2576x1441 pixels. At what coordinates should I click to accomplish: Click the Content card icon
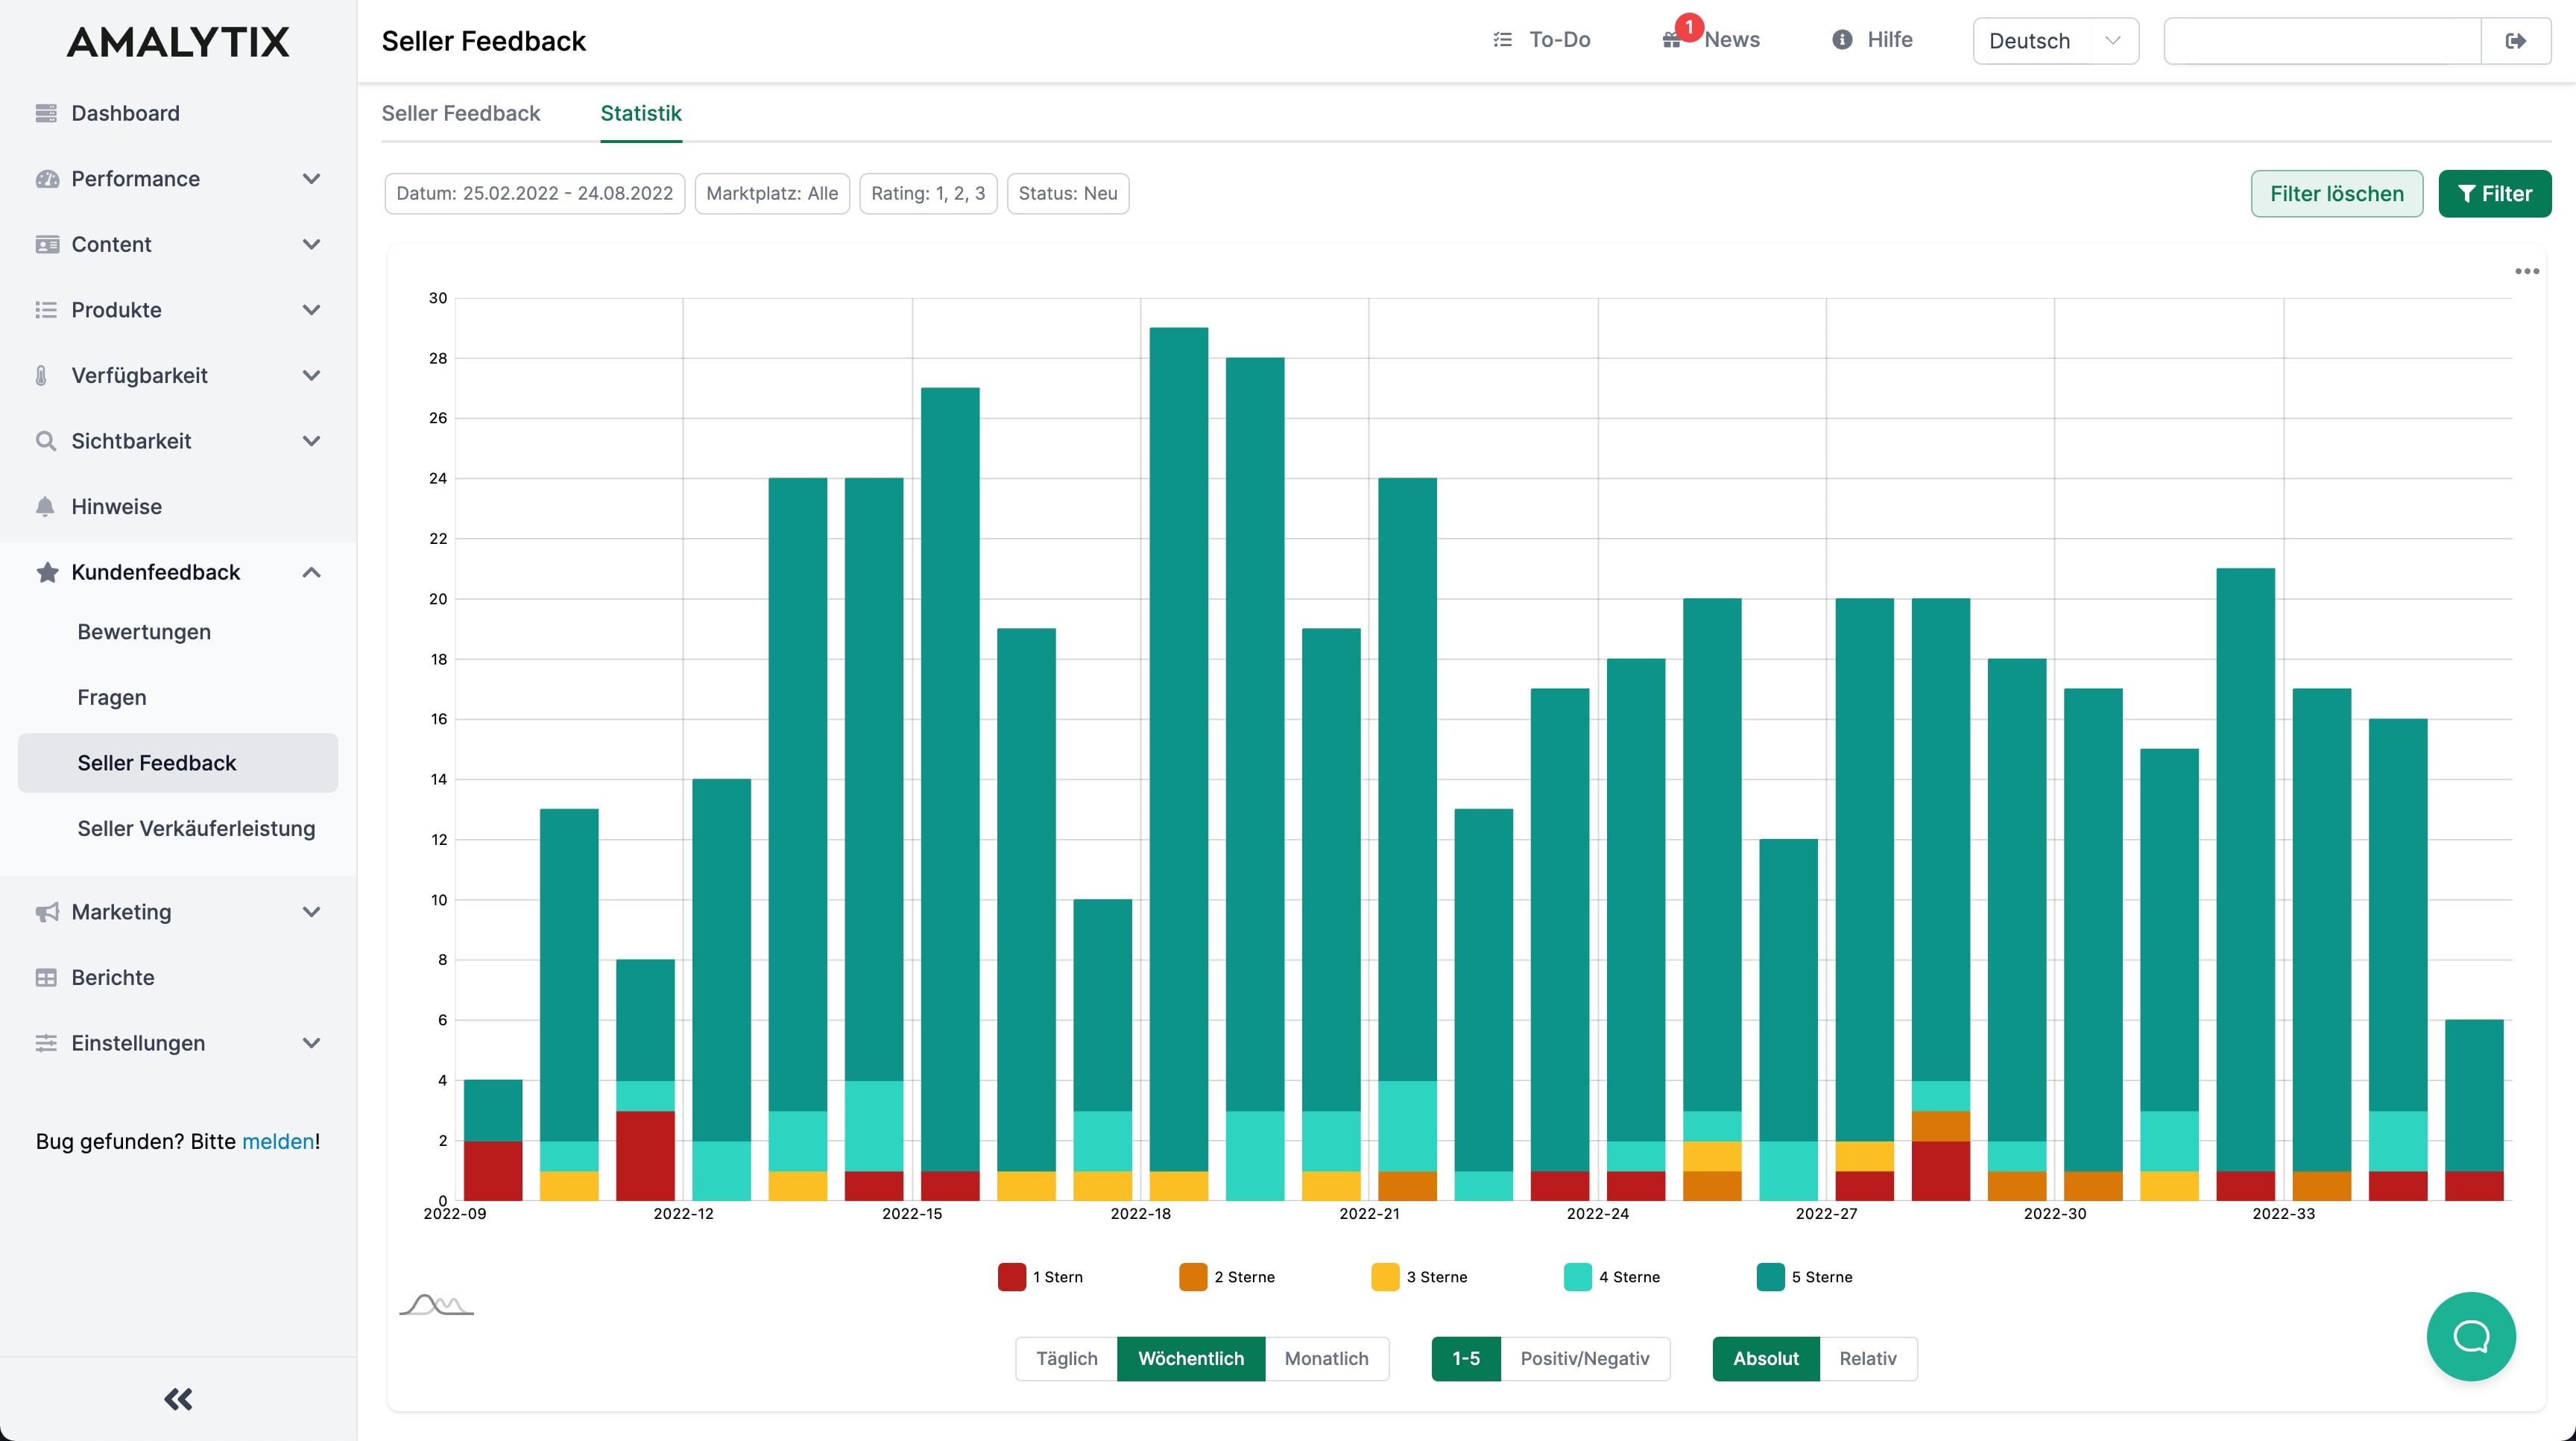click(46, 245)
